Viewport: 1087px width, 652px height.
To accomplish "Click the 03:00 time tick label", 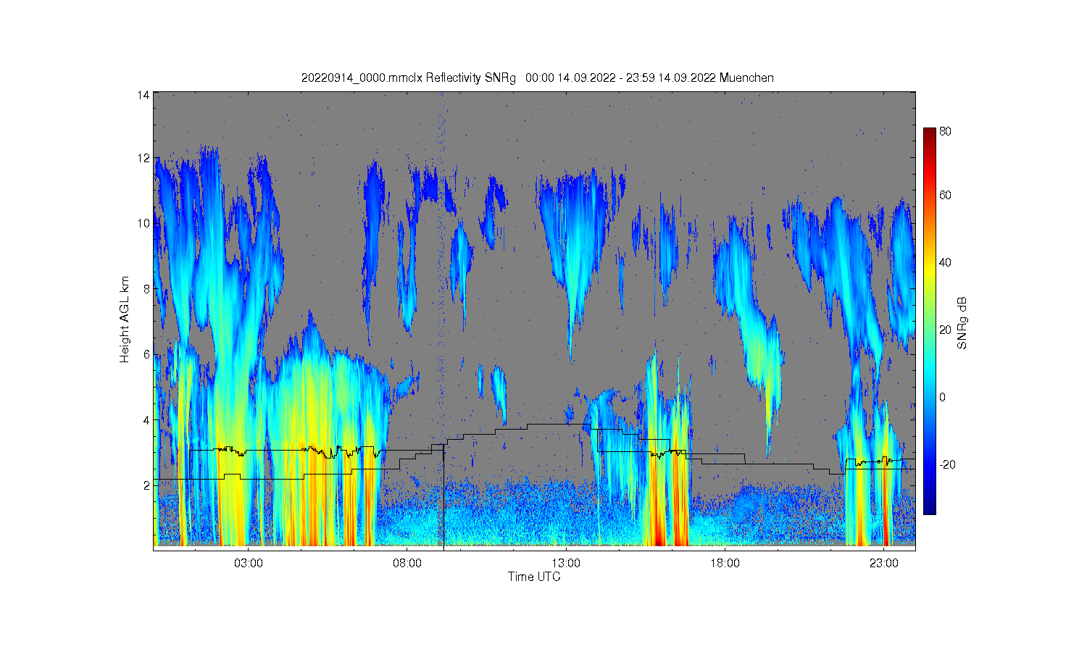I will pyautogui.click(x=249, y=563).
